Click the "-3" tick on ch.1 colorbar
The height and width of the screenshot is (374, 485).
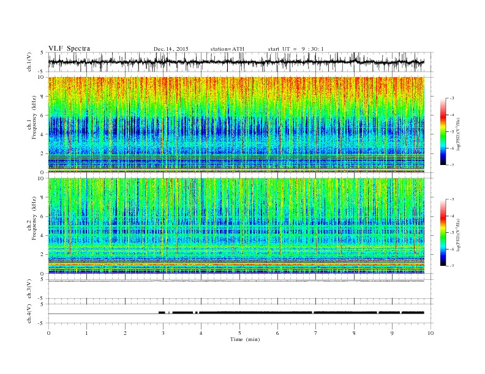452,98
